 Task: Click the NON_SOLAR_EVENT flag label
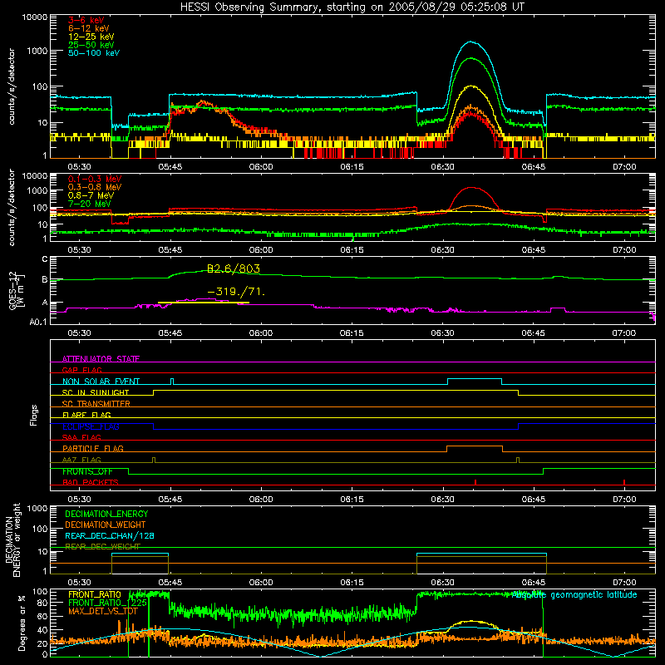click(x=101, y=382)
